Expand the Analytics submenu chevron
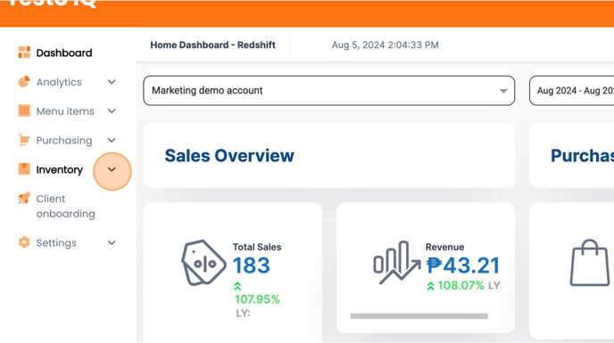This screenshot has width=614, height=343. tap(112, 82)
